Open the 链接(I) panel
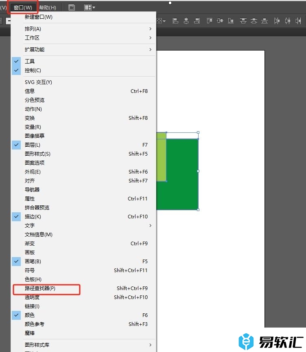Screen dimensions: 306x352 pos(83,306)
